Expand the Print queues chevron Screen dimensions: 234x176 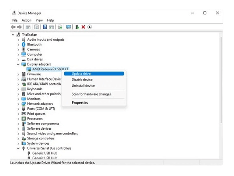click(18, 114)
